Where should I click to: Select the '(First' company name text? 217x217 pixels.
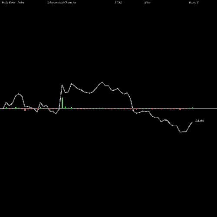click(147, 3)
